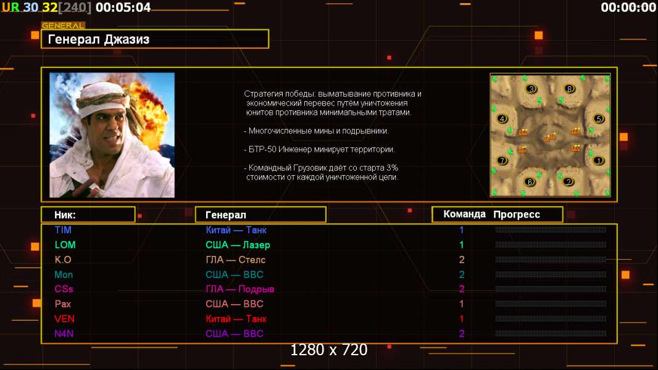Click the 'Стратегия победы' description paragraph

333,103
